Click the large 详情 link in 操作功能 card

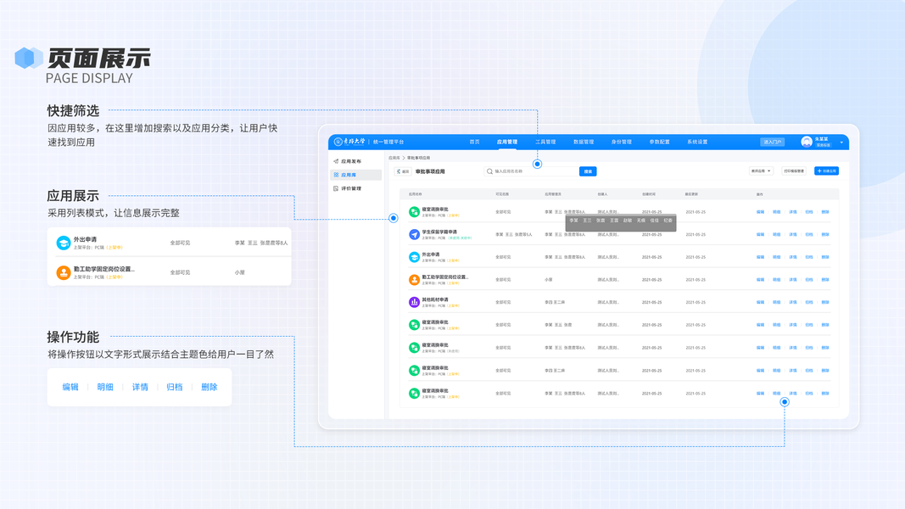pos(140,387)
